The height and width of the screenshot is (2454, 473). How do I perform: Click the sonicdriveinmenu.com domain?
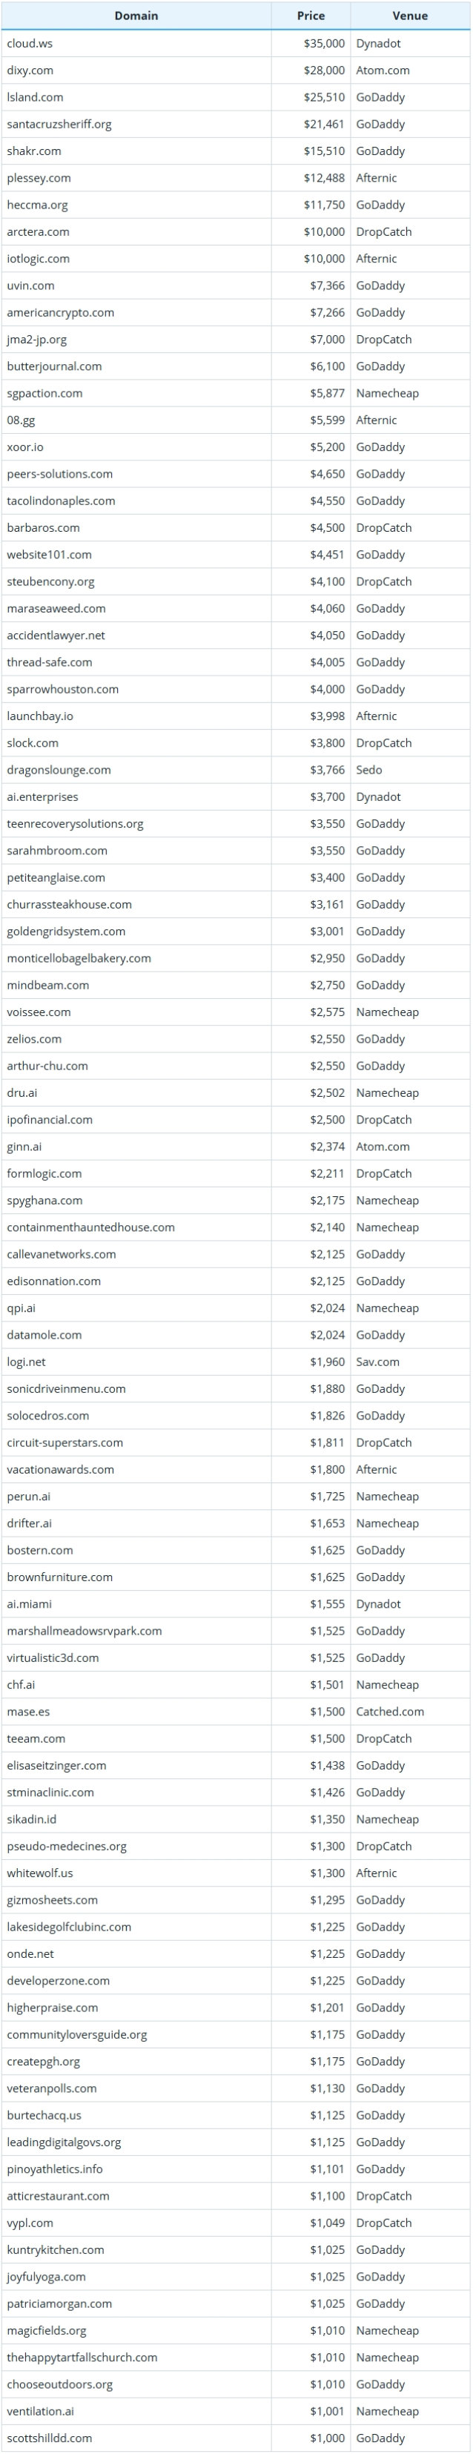(66, 1389)
